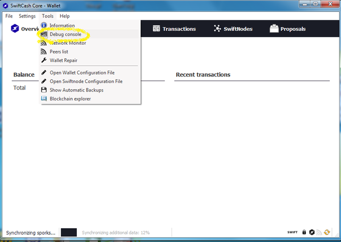Image resolution: width=341 pixels, height=242 pixels.
Task: Click the SwiftCash title bar icon
Action: tap(5, 6)
